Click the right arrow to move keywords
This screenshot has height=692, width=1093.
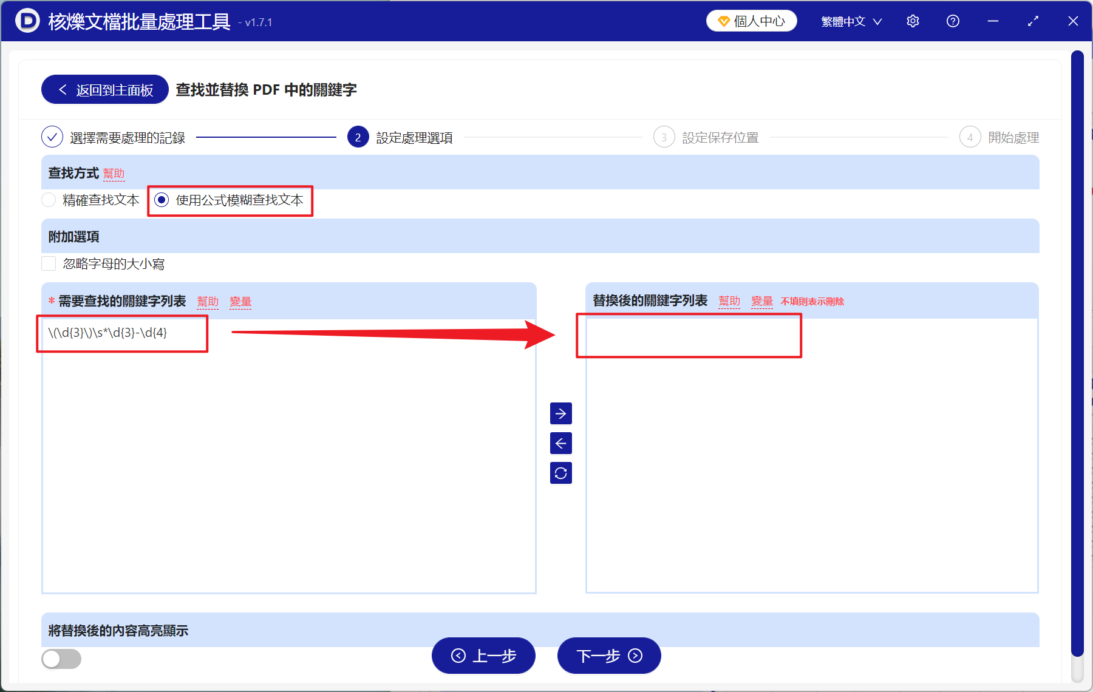(560, 413)
